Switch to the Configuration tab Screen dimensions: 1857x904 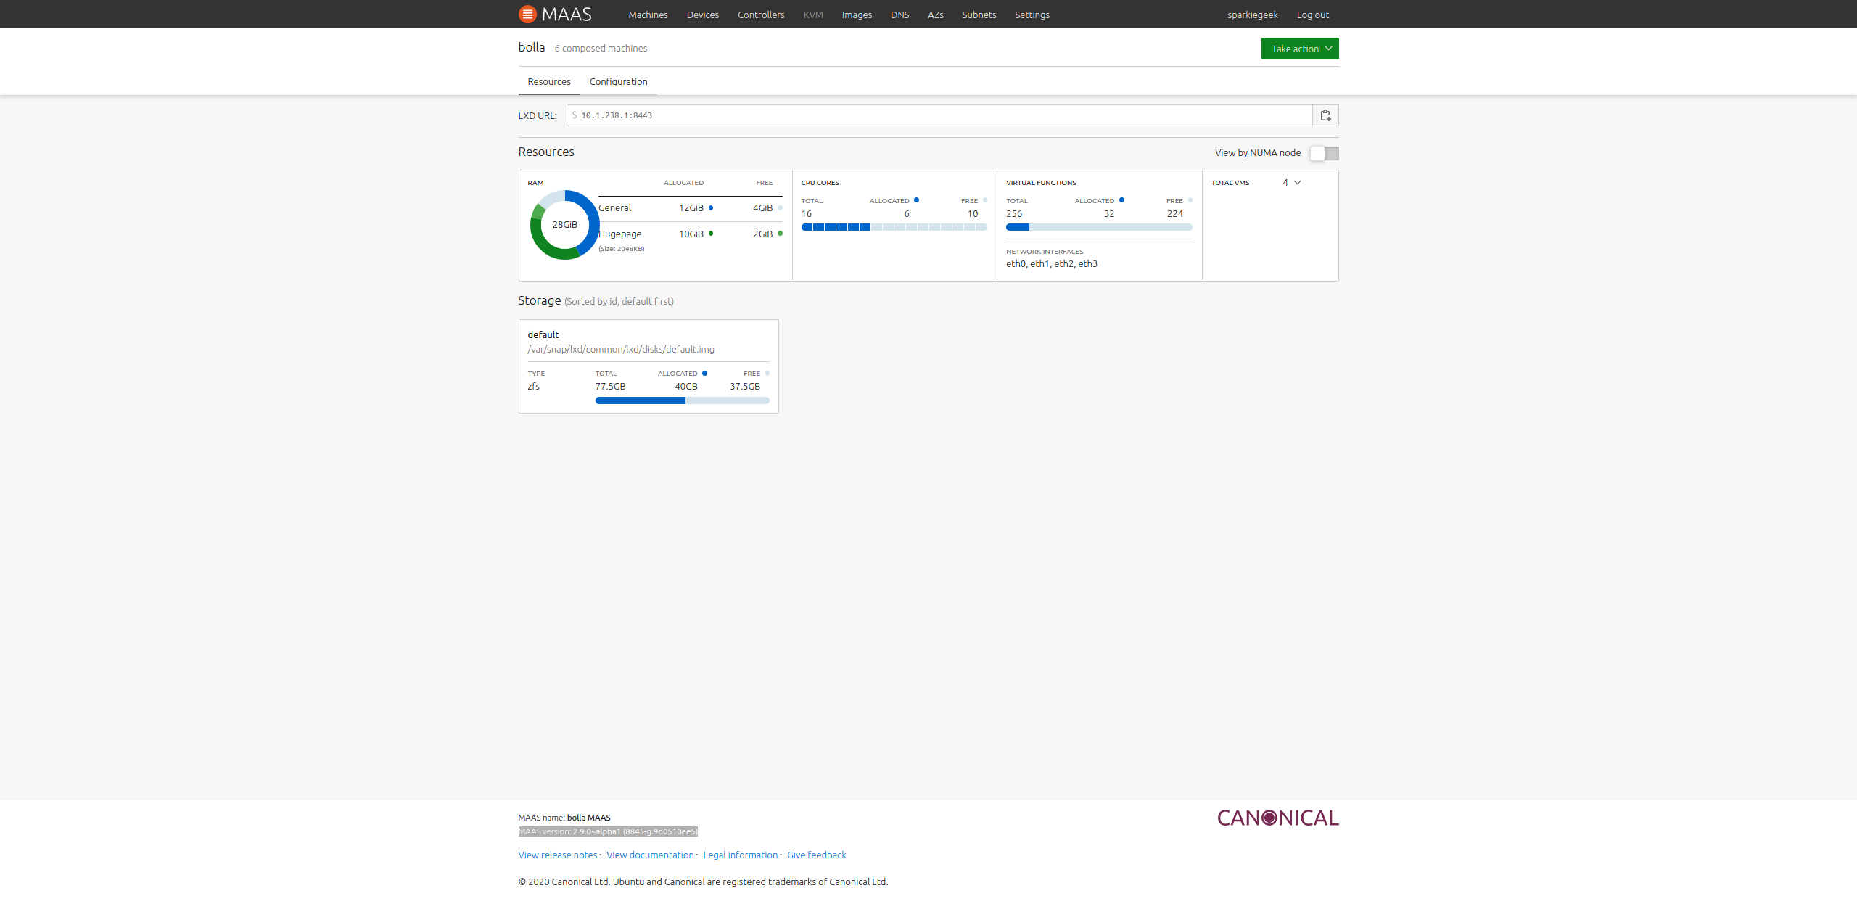(618, 81)
